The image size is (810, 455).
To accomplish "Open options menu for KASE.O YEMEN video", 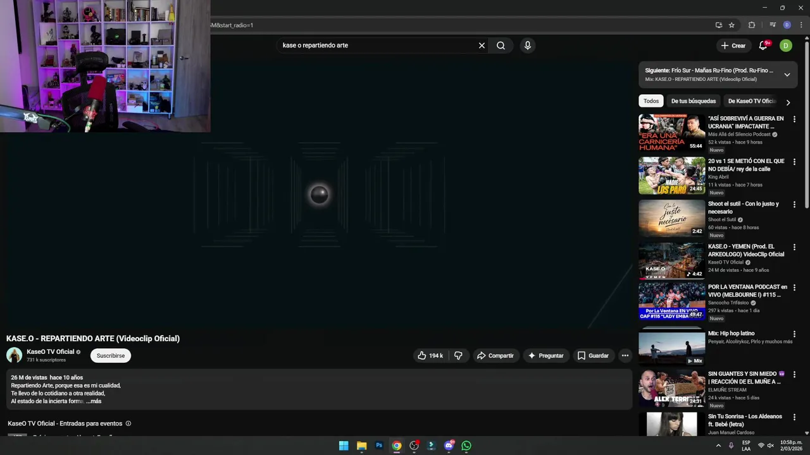I will pos(794,247).
